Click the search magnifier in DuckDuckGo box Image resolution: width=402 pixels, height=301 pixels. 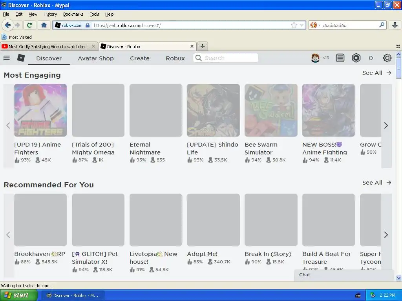(x=382, y=25)
